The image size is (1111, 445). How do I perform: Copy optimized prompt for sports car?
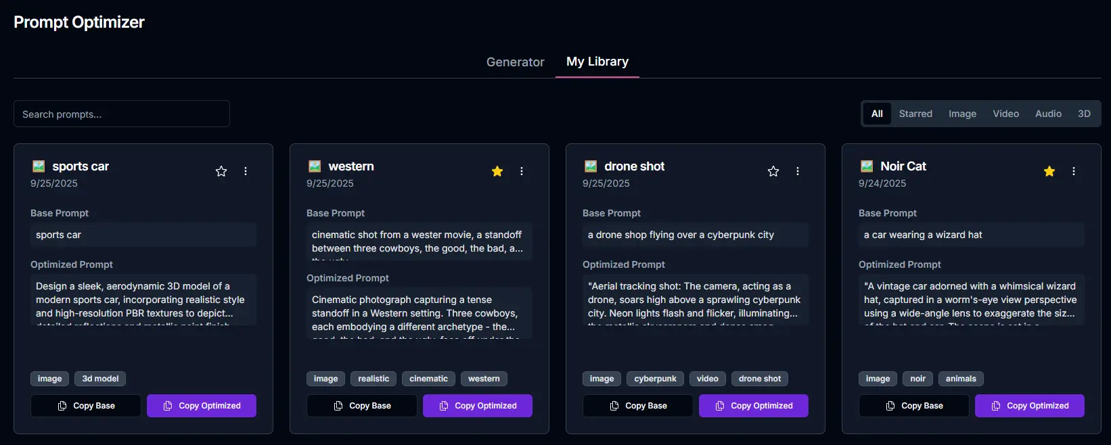pyautogui.click(x=202, y=406)
